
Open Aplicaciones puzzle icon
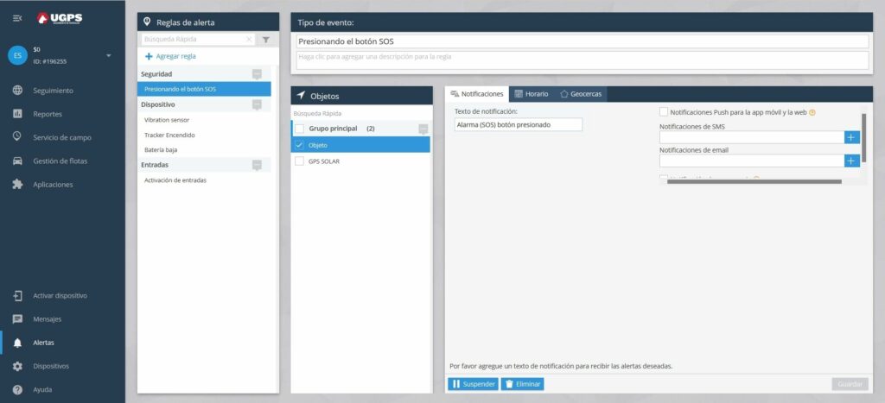tap(17, 185)
